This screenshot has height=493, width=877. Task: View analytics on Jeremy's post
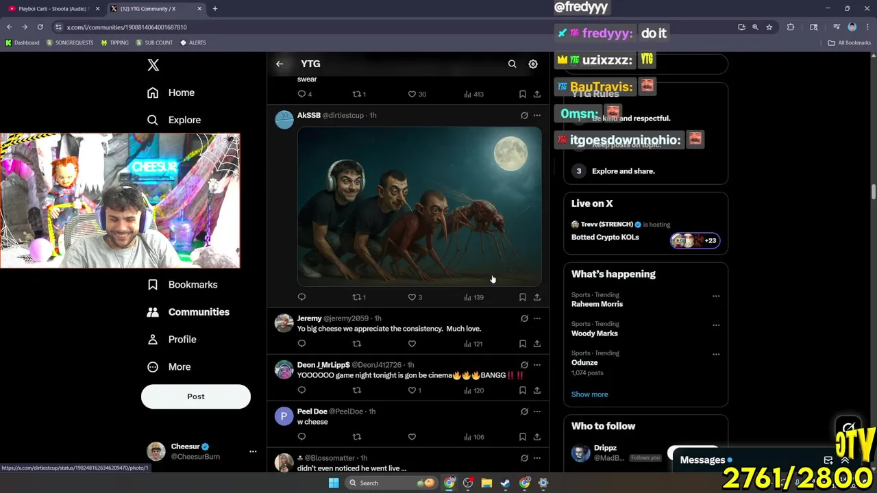[x=473, y=343]
